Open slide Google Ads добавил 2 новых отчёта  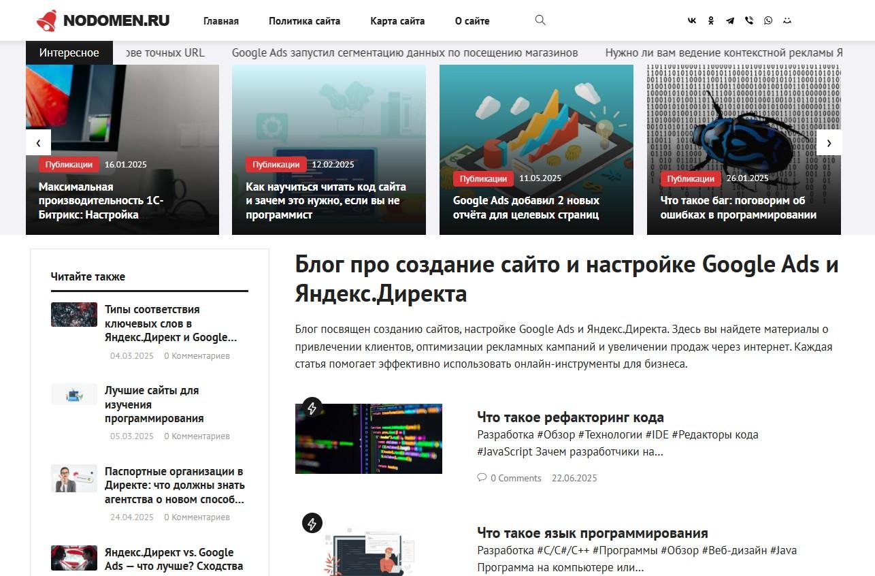(x=526, y=208)
